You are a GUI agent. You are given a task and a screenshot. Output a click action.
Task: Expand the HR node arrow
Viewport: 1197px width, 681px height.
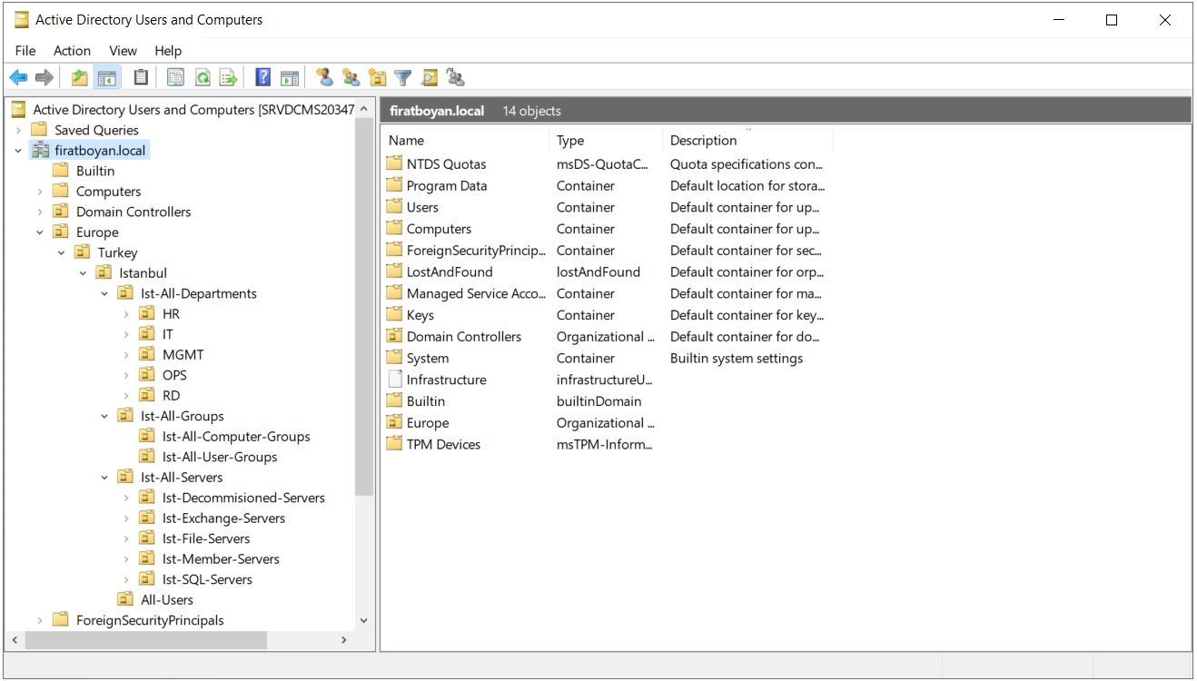[x=126, y=314]
